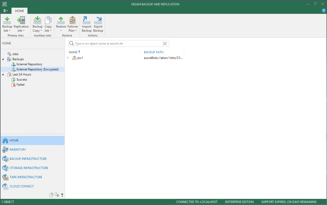This screenshot has width=327, height=205.
Task: Click the search field for object names
Action: click(119, 44)
